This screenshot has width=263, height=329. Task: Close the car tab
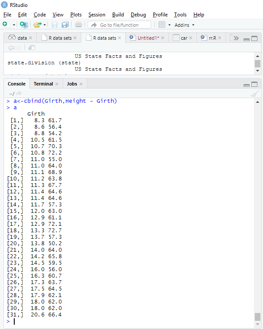pos(190,38)
